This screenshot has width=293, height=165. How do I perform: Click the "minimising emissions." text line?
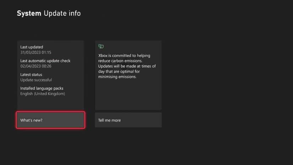coord(117,77)
